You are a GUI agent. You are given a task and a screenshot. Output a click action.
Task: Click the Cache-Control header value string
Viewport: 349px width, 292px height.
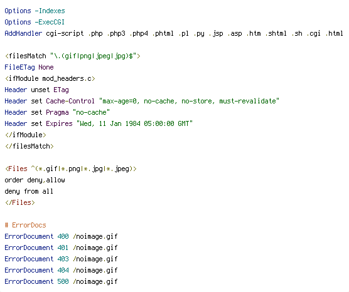[189, 101]
